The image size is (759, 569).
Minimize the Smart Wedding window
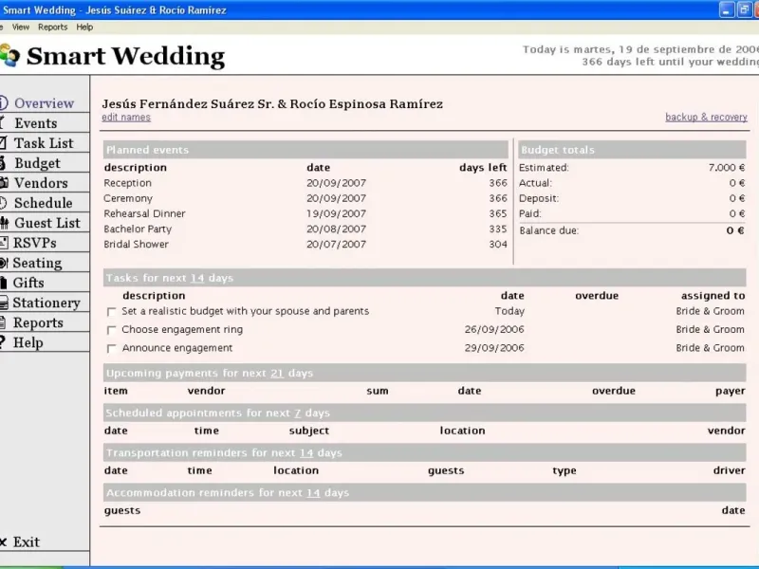coord(727,9)
